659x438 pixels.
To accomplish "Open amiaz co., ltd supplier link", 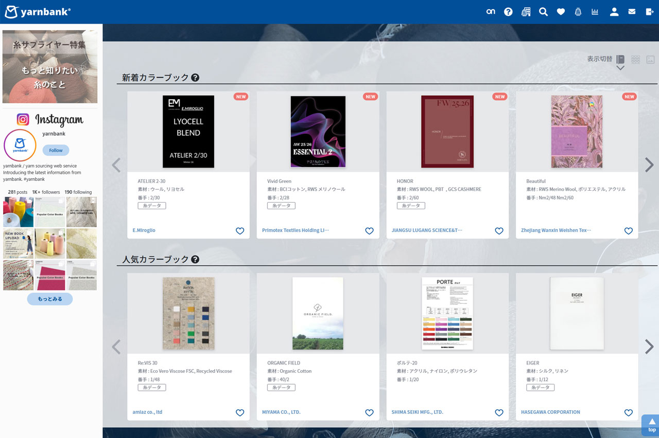I will 147,412.
